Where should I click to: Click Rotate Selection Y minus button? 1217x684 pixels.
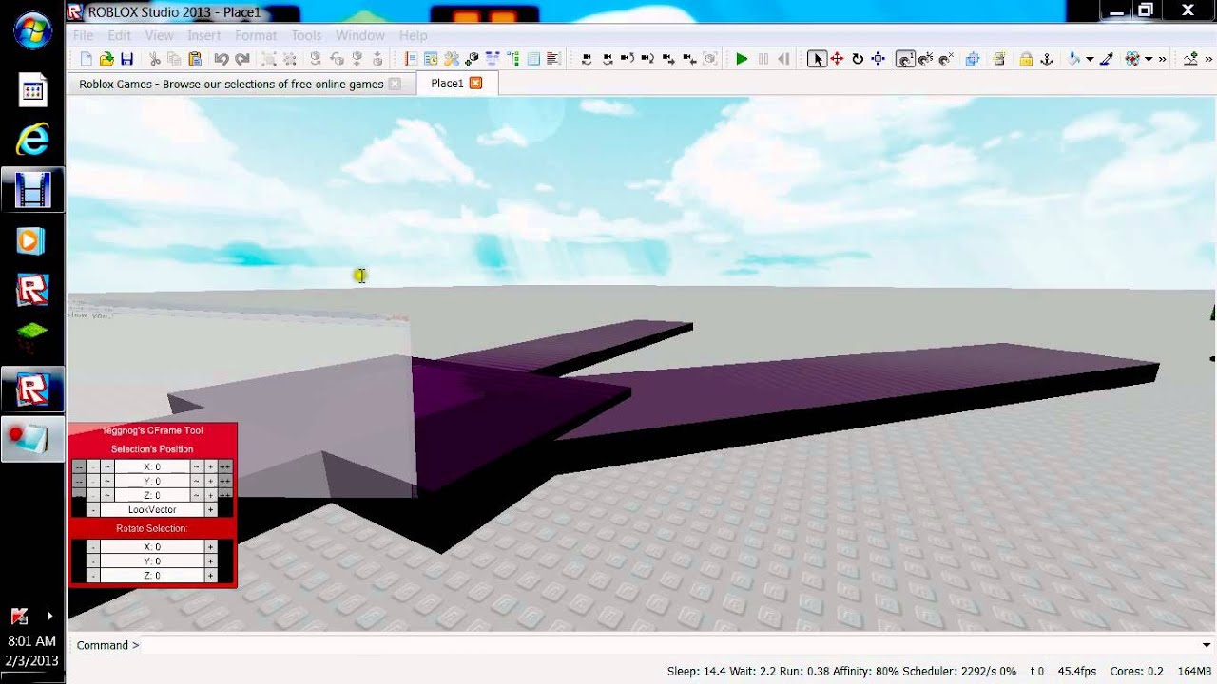[x=93, y=561]
